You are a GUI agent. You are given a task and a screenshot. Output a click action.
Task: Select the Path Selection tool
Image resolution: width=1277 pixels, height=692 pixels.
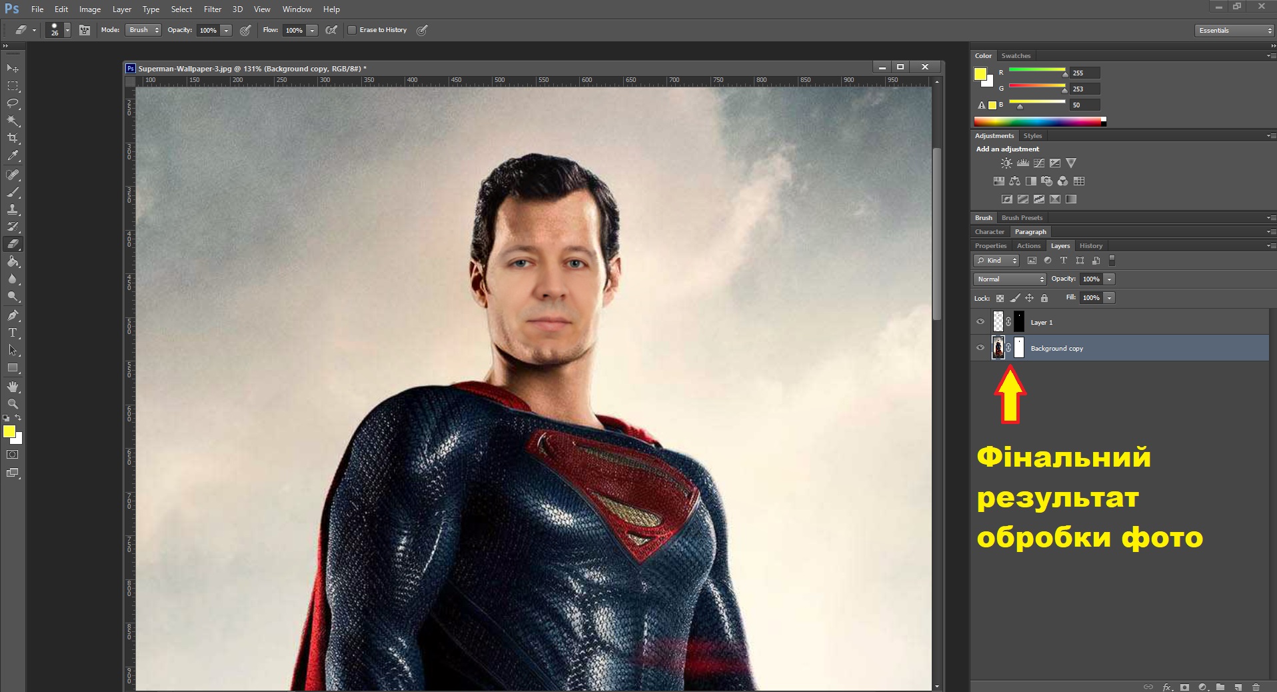pyautogui.click(x=13, y=350)
